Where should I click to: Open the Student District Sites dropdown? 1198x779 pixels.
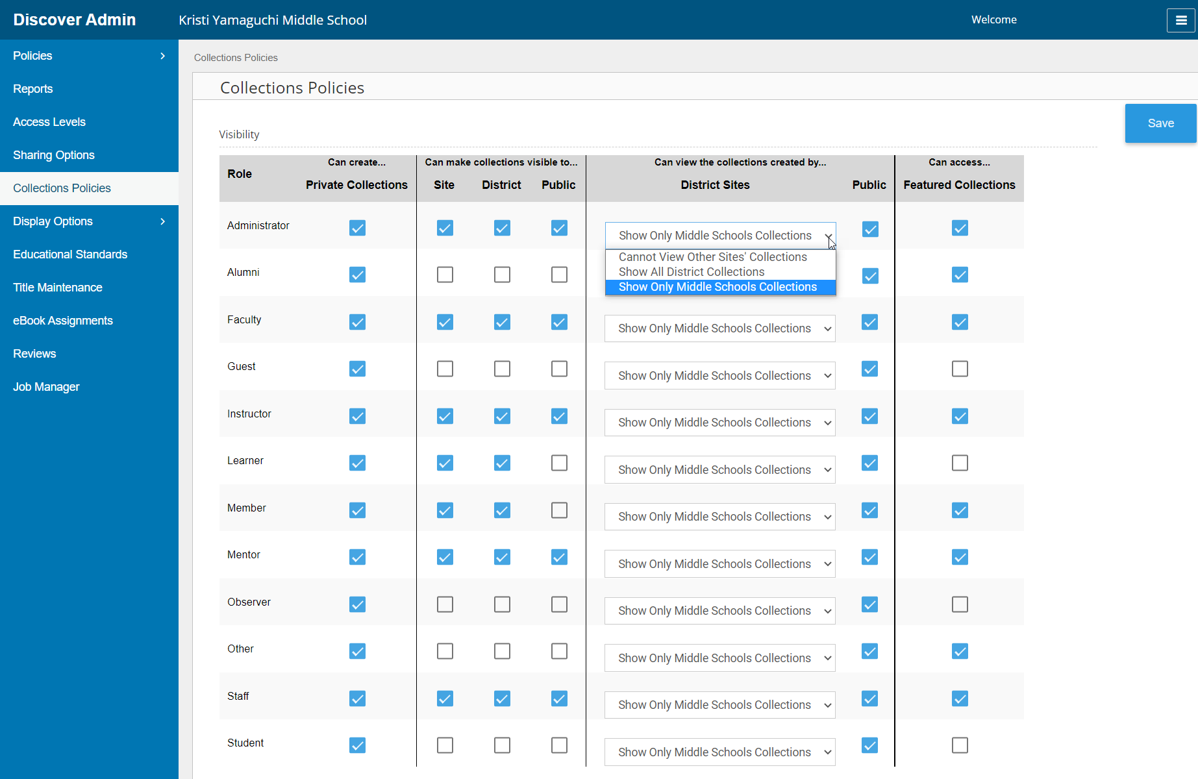pyautogui.click(x=719, y=752)
